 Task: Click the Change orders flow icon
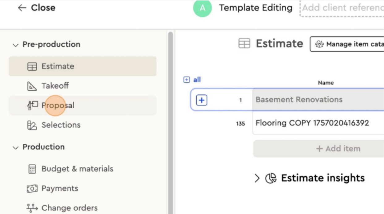click(32, 208)
